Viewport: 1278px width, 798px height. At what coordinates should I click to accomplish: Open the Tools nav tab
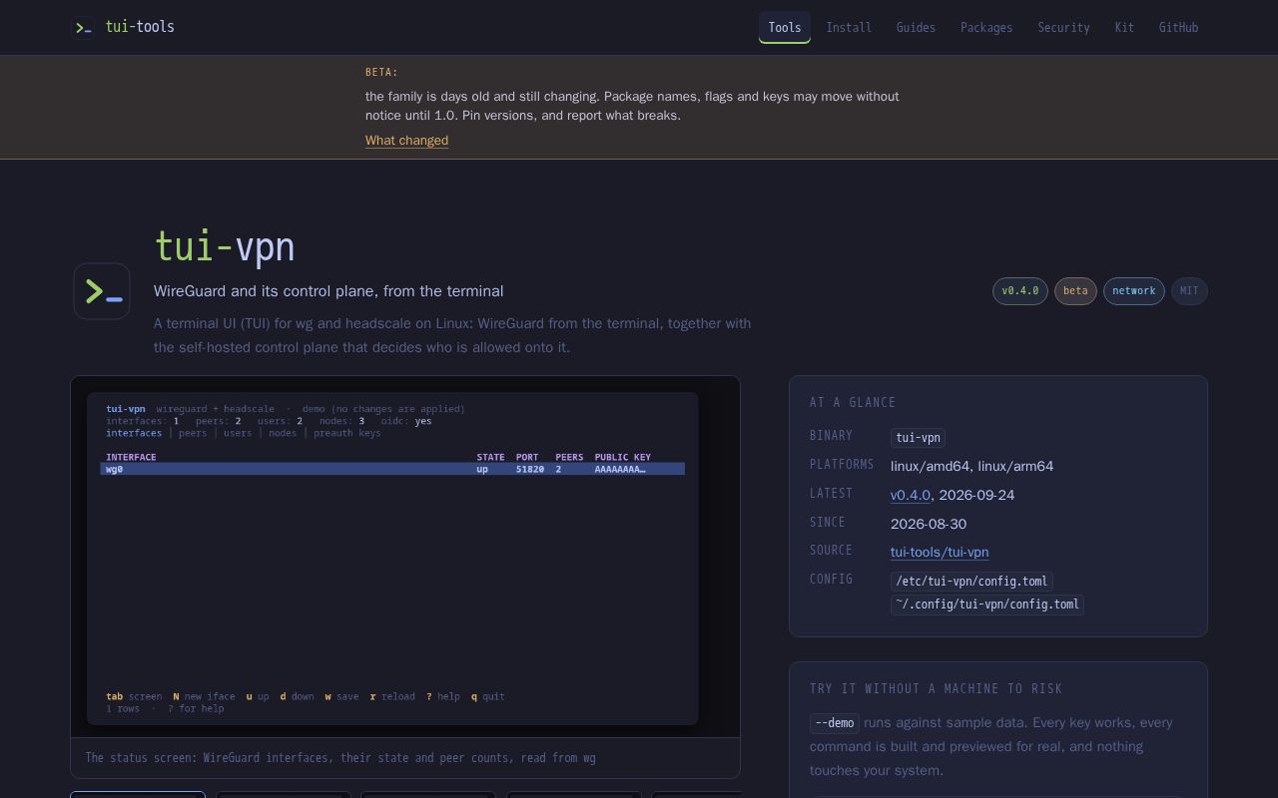pos(785,27)
